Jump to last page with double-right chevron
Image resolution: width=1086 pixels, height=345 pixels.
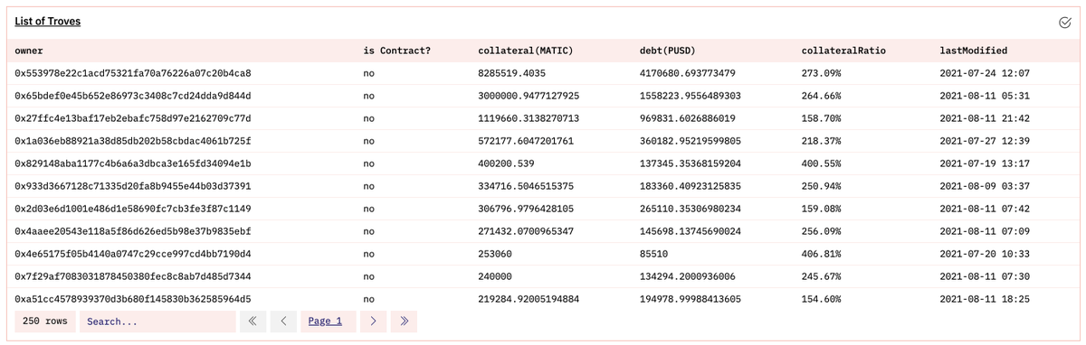[x=404, y=321]
